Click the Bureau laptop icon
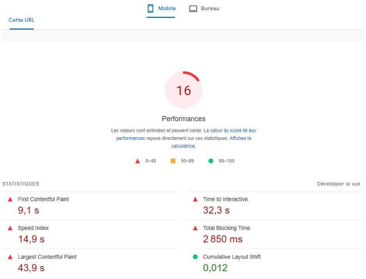This screenshot has width=366, height=279. 193,9
